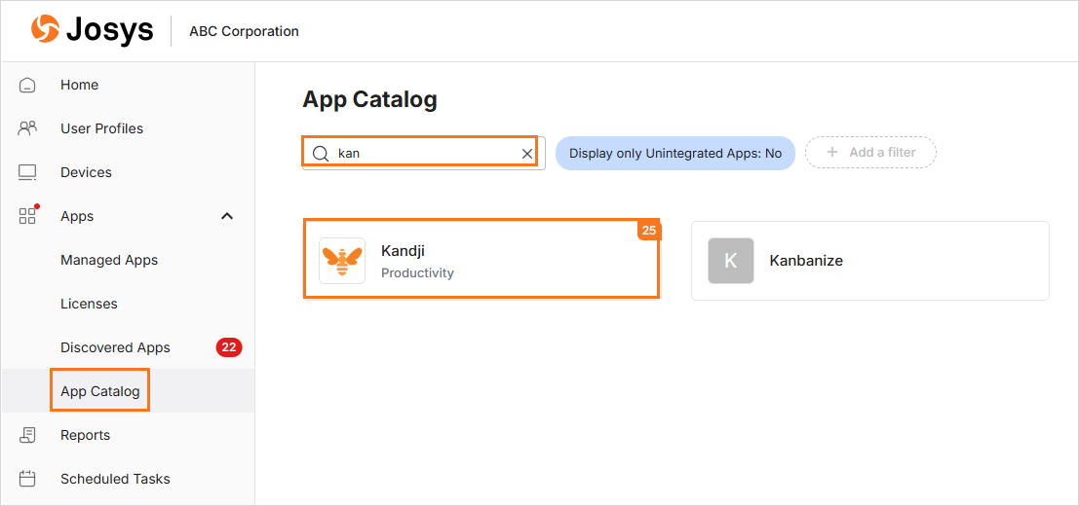Click the Reports document icon
The width and height of the screenshot is (1079, 506).
tap(27, 435)
